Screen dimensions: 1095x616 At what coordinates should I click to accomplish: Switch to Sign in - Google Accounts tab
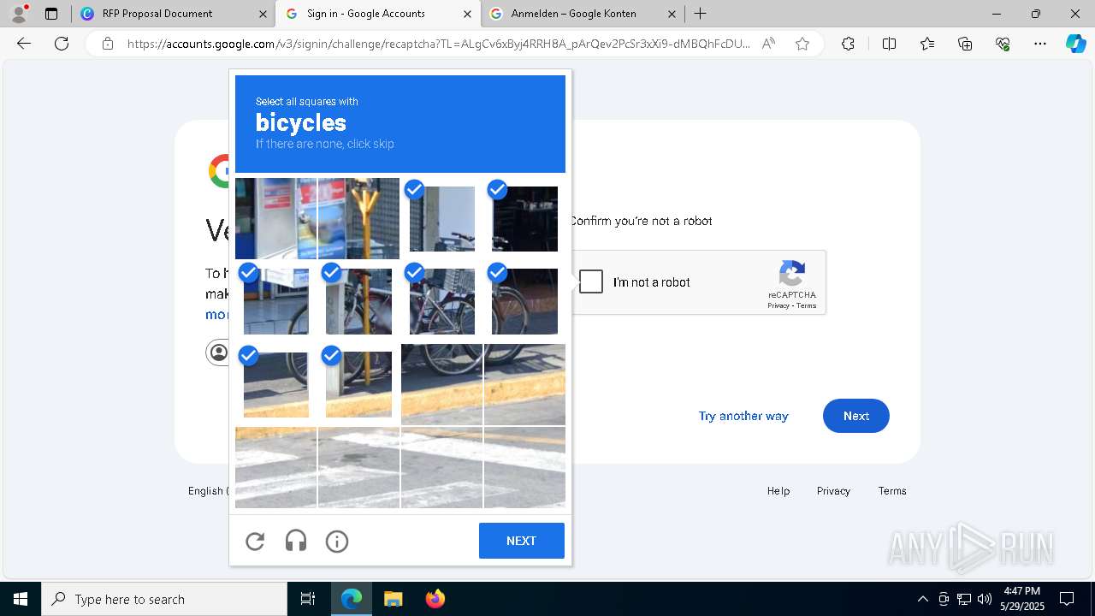tap(378, 14)
